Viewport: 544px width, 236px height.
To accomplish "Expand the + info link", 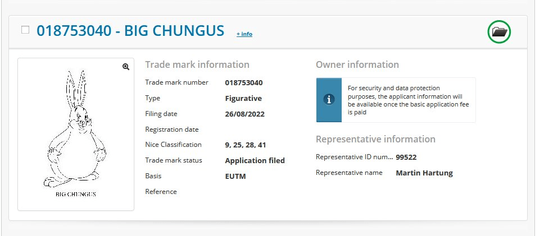I will tap(244, 34).
